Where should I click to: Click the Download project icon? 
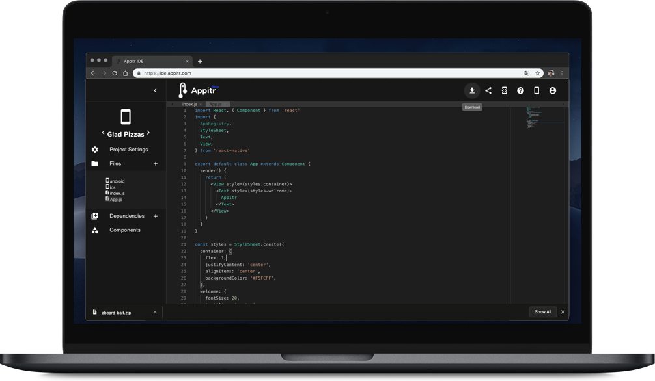472,90
